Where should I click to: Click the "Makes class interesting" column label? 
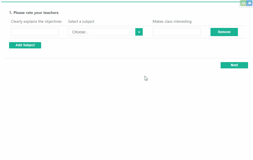point(172,21)
